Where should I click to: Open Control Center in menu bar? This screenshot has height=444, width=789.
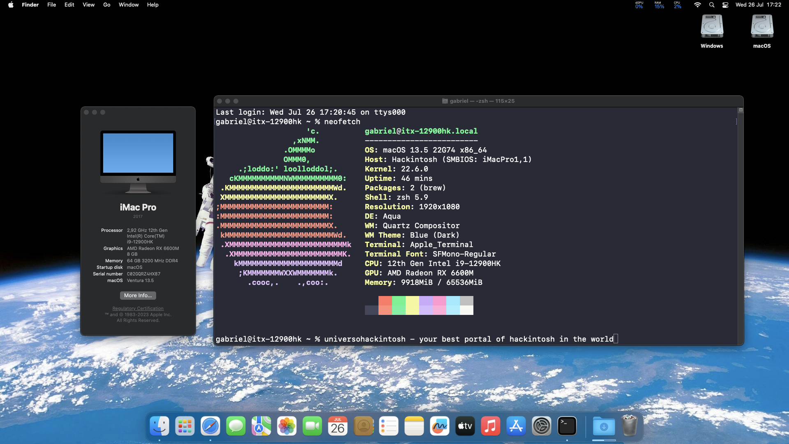pyautogui.click(x=725, y=5)
